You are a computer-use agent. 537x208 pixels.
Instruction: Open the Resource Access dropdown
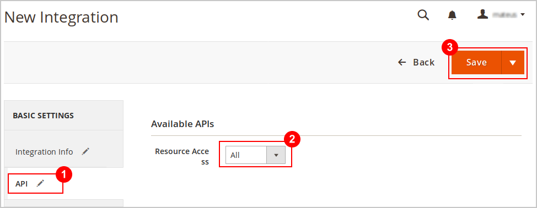tap(255, 155)
